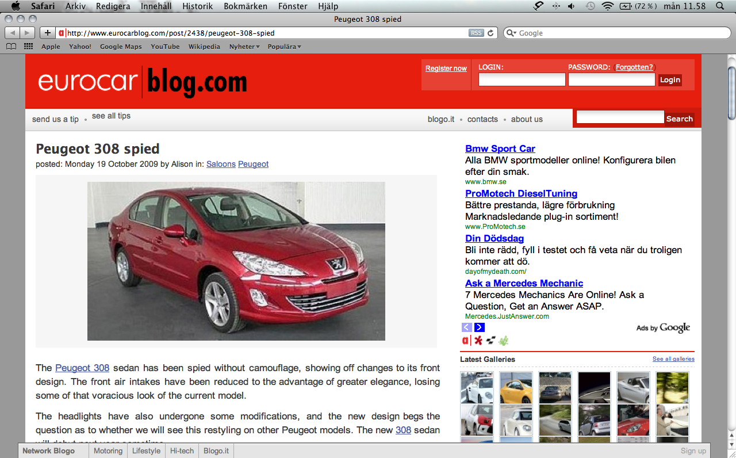Click the battery status icon
The image size is (736, 458).
tap(626, 6)
